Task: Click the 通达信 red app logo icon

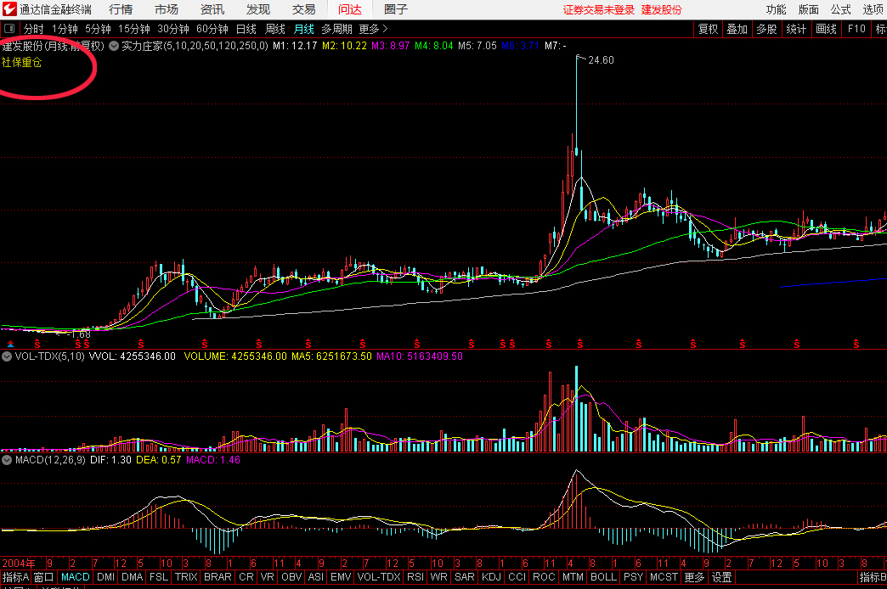Action: point(9,9)
